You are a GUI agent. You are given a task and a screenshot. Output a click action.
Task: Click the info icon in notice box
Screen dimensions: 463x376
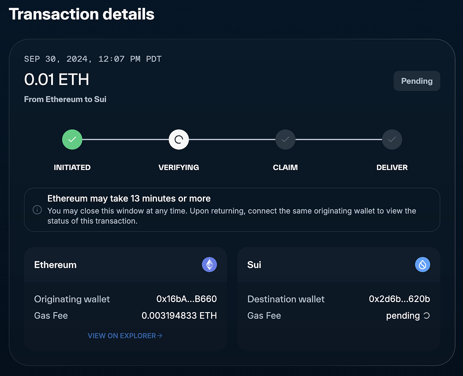click(37, 210)
